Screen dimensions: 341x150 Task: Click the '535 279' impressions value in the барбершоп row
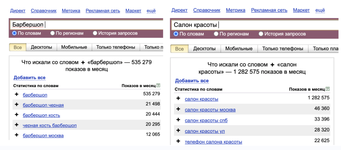point(151,94)
